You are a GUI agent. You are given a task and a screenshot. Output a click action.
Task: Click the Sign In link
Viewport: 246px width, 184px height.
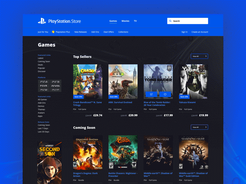(184, 32)
